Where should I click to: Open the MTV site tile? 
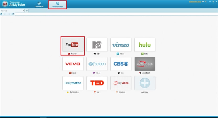click(97, 45)
